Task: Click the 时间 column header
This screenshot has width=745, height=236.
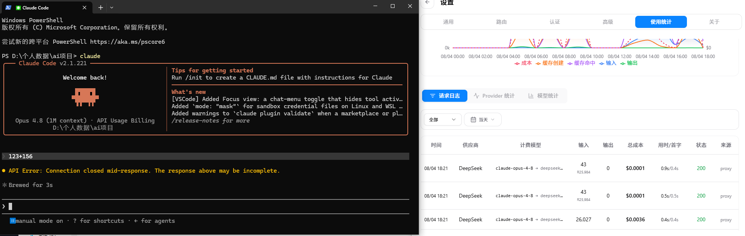Action: 436,145
